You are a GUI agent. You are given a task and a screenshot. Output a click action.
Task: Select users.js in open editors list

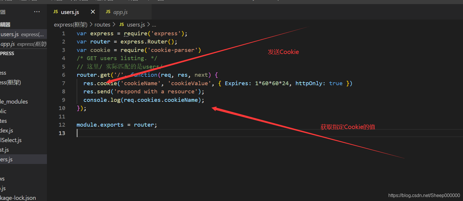(23, 34)
